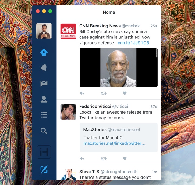Click the CNN Breaking News name
The image size is (195, 185).
point(100,26)
